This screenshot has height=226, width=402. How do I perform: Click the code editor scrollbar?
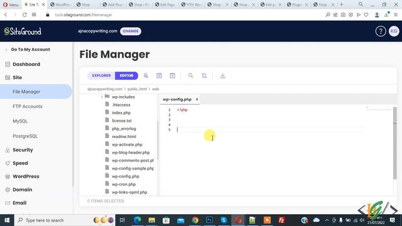395,143
